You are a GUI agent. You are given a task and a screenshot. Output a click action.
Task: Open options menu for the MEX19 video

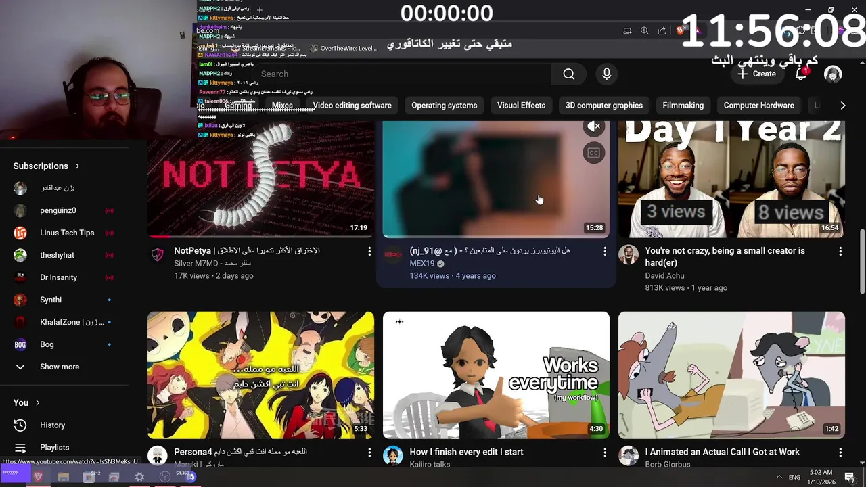pos(605,252)
